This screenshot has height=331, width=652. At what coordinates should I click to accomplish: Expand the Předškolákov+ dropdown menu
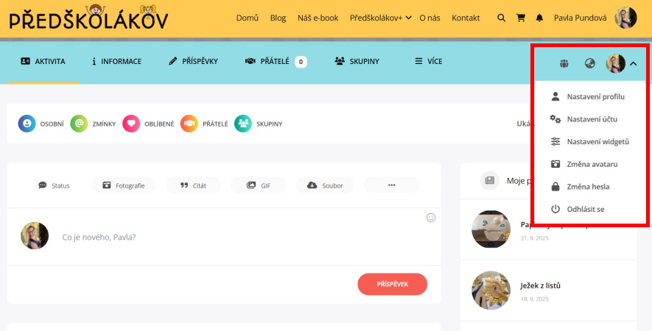click(x=380, y=18)
